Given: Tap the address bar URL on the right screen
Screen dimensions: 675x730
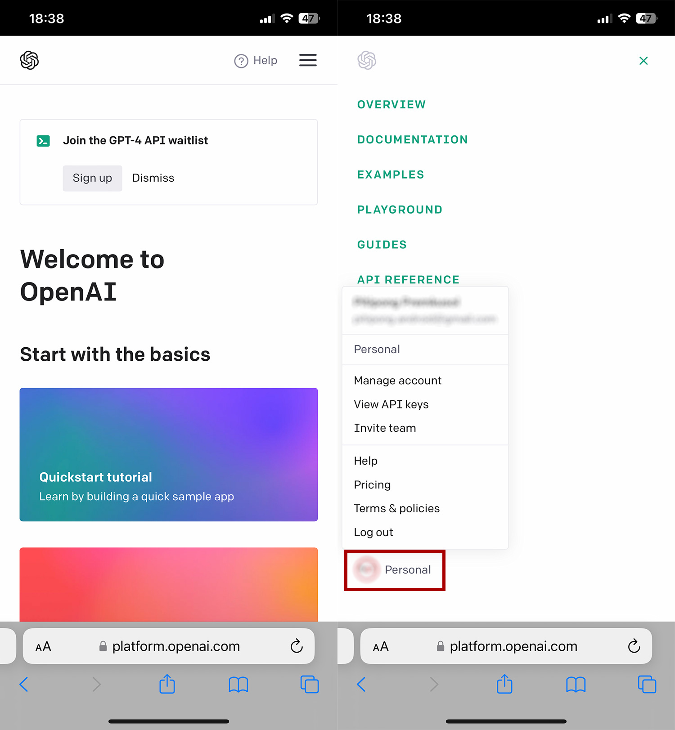Looking at the screenshot, I should 513,646.
